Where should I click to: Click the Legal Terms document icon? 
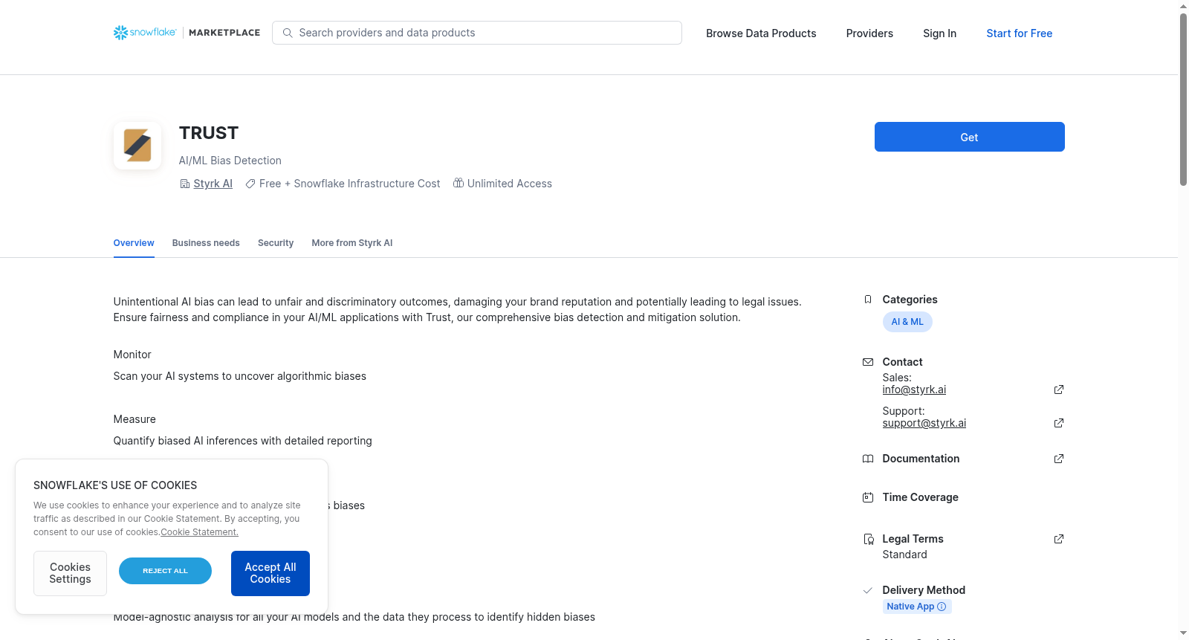click(868, 539)
